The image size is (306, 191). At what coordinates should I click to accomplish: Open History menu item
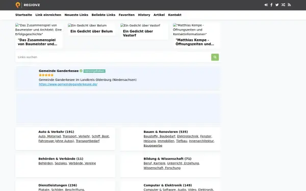(144, 15)
